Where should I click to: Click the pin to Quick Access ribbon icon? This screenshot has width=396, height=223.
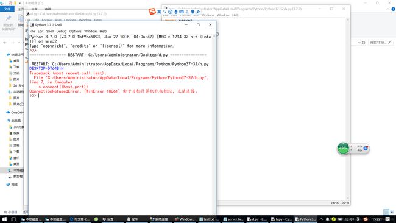click(x=8, y=22)
